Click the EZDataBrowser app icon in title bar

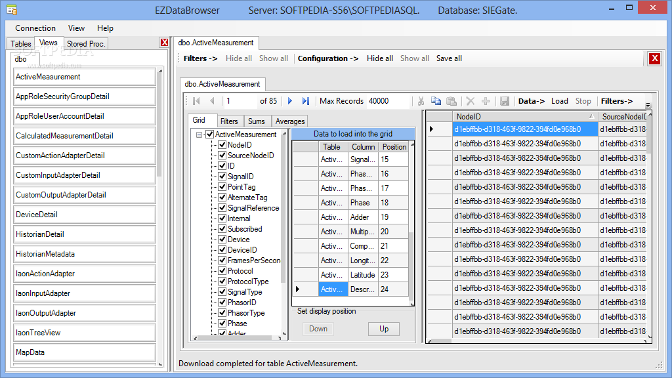(12, 9)
